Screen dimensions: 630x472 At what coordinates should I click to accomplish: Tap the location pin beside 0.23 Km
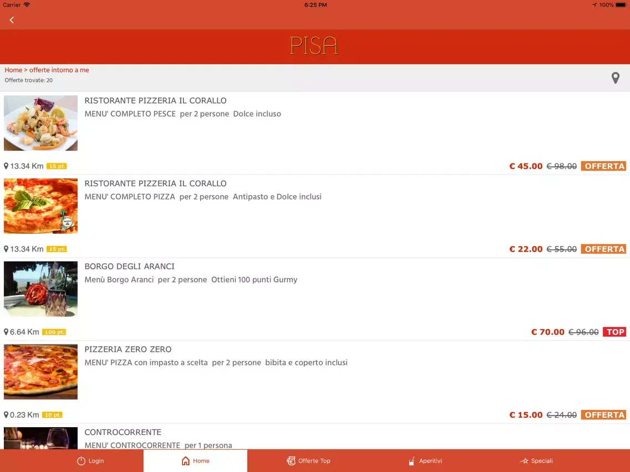tap(6, 414)
